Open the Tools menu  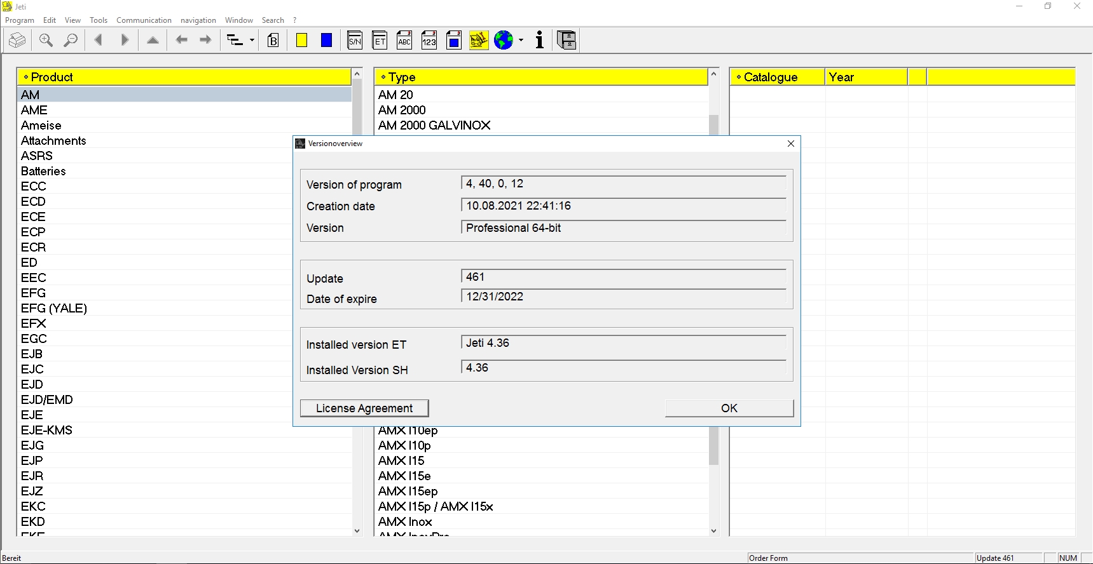(x=99, y=20)
